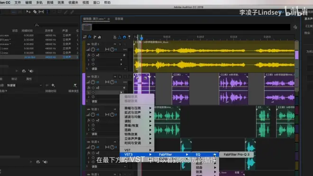Click the 轨道 1 volume knob
Image resolution: width=313 pixels, height=176 pixels.
point(93,49)
